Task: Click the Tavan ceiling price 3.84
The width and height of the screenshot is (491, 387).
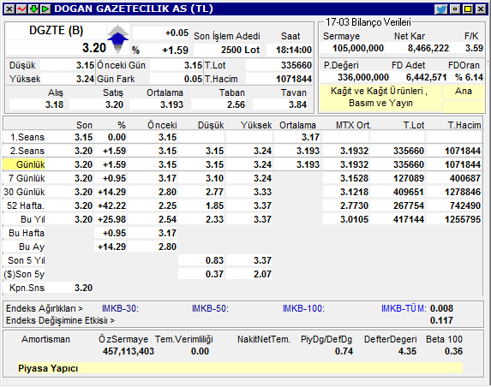Action: 297,104
